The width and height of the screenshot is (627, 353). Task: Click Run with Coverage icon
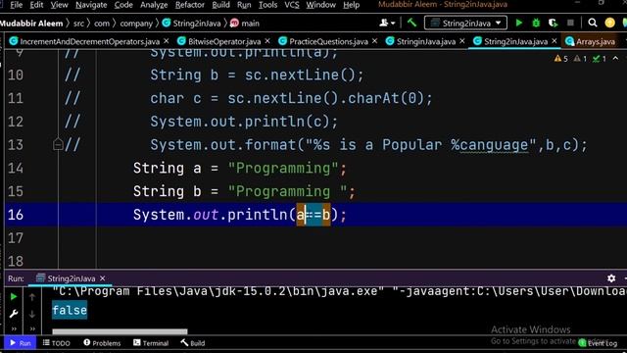[554, 24]
